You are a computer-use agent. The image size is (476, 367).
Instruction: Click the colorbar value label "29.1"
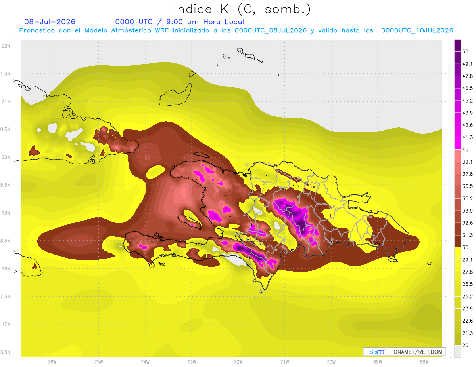click(x=468, y=260)
